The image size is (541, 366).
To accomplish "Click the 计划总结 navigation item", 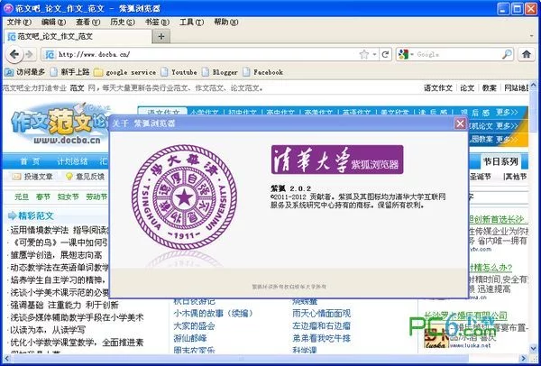I will click(72, 161).
